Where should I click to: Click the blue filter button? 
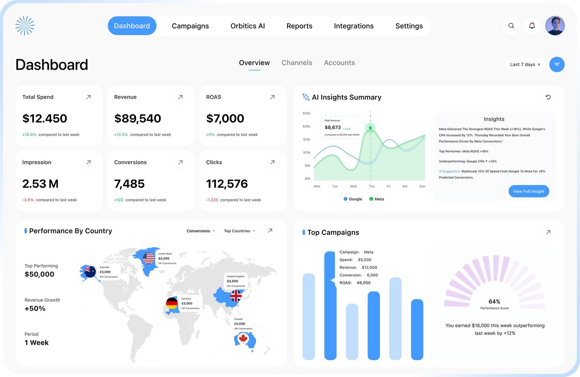(557, 65)
